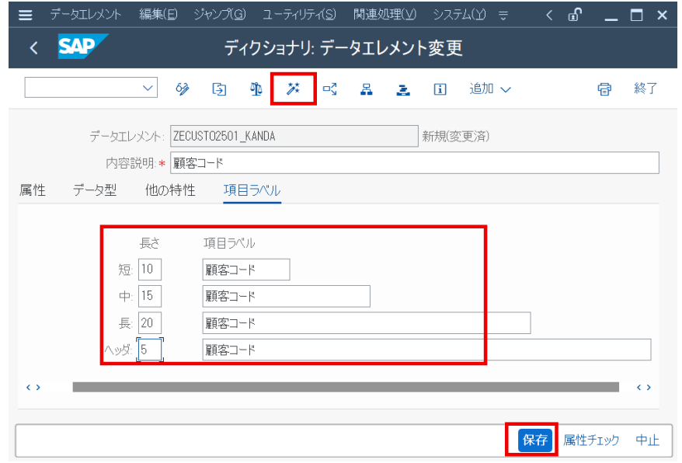Click the 中 field label text input
This screenshot has height=463, width=682.
pos(286,296)
